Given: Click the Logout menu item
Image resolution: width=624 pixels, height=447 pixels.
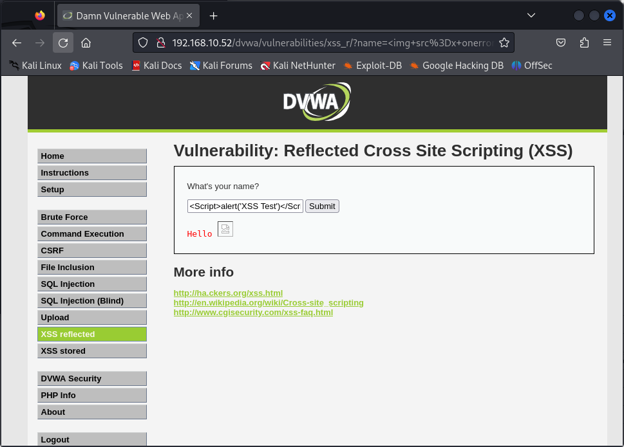Looking at the screenshot, I should tap(92, 439).
